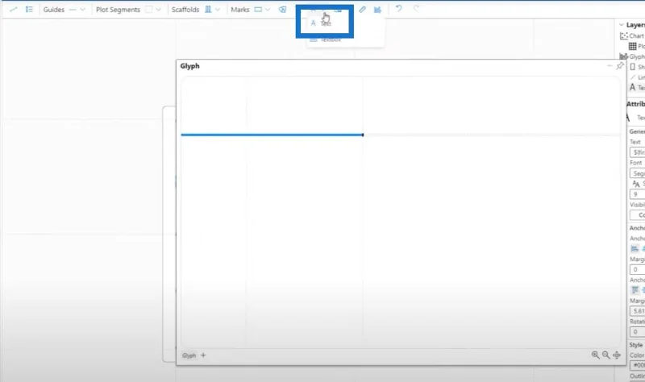Select the Shape layer item
The width and height of the screenshot is (645, 382).
[x=637, y=67]
